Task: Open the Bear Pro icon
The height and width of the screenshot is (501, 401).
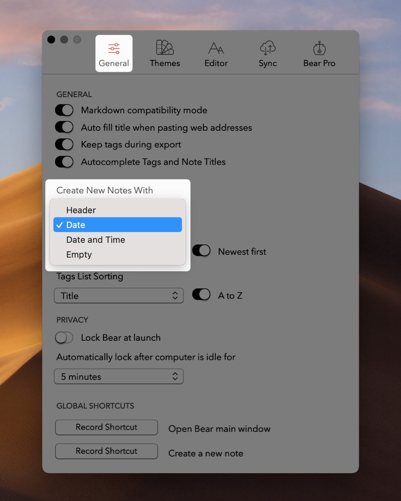Action: 320,48
